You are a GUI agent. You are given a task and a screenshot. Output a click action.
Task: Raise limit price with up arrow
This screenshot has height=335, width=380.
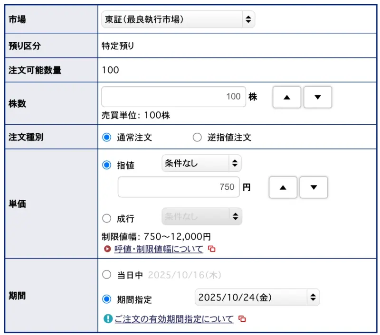pos(283,187)
